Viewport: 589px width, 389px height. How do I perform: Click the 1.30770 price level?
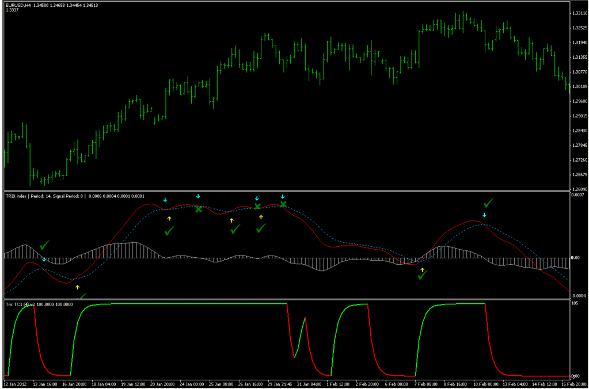tap(580, 72)
